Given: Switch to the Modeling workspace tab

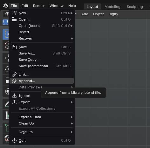Looking at the screenshot, I should point(112,7).
